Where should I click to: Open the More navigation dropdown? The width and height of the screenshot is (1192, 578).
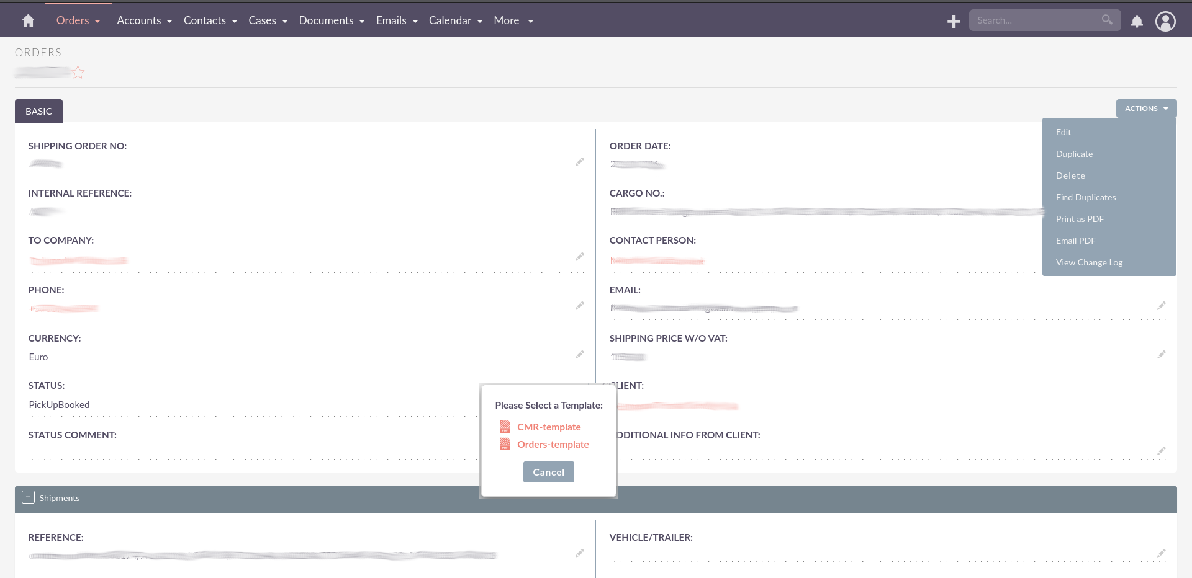tap(513, 20)
